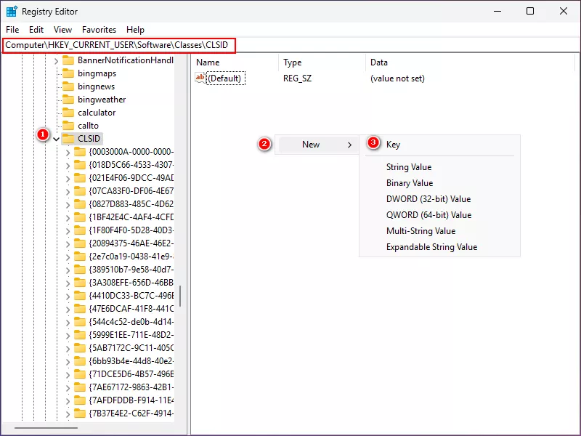Screen dimensions: 581x436
Task: Click the callto folder icon
Action: [68, 125]
